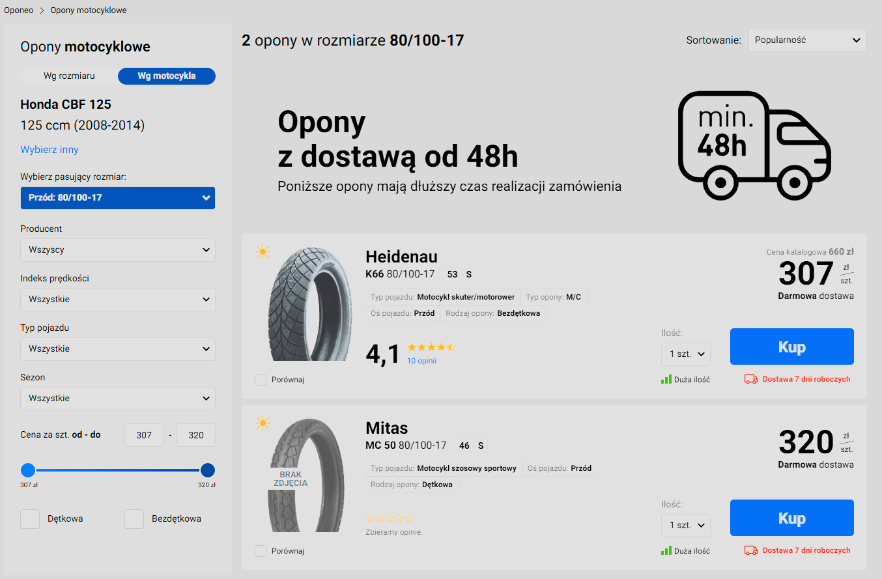Switch to the Wg rozmiaru tab
This screenshot has height=579, width=882.
pyautogui.click(x=69, y=76)
